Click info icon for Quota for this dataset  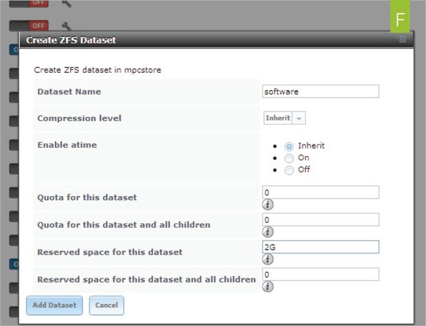[x=268, y=204]
